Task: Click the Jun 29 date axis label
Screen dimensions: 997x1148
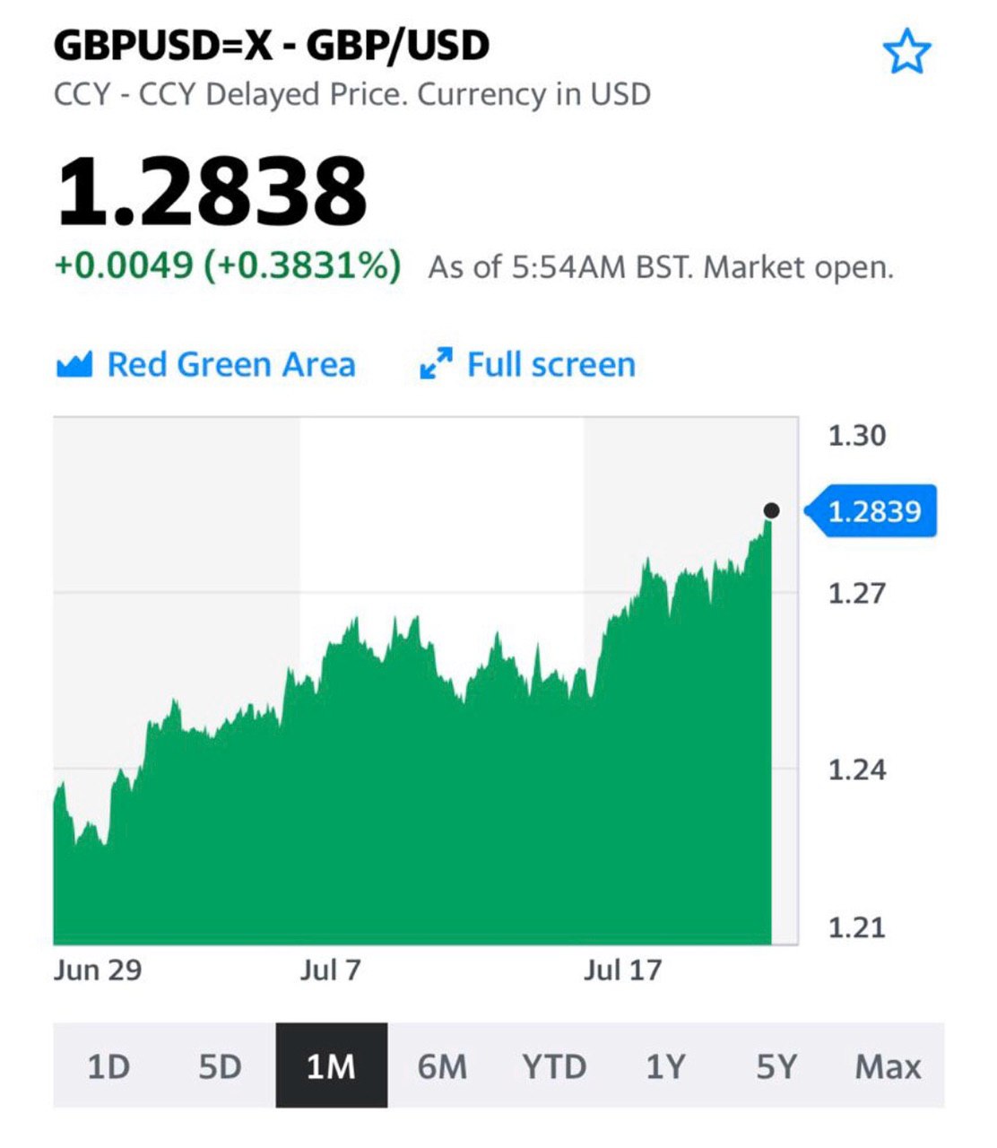Action: click(x=98, y=970)
